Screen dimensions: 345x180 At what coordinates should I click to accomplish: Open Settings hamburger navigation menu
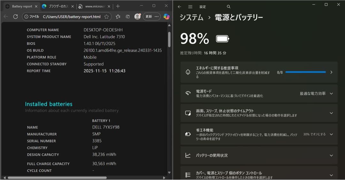click(x=190, y=7)
